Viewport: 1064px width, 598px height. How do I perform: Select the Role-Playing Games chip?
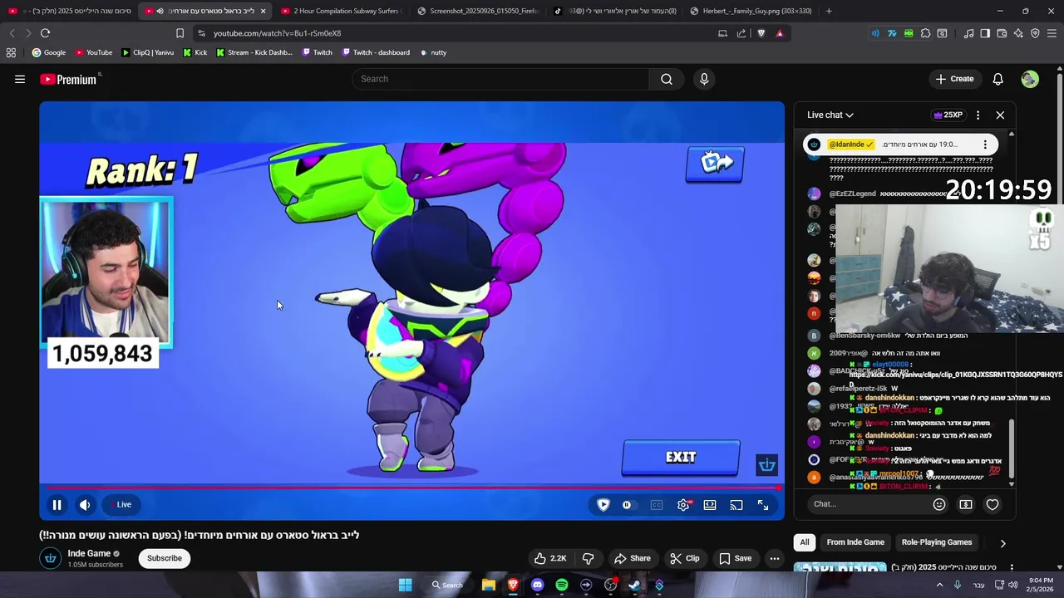tap(937, 542)
